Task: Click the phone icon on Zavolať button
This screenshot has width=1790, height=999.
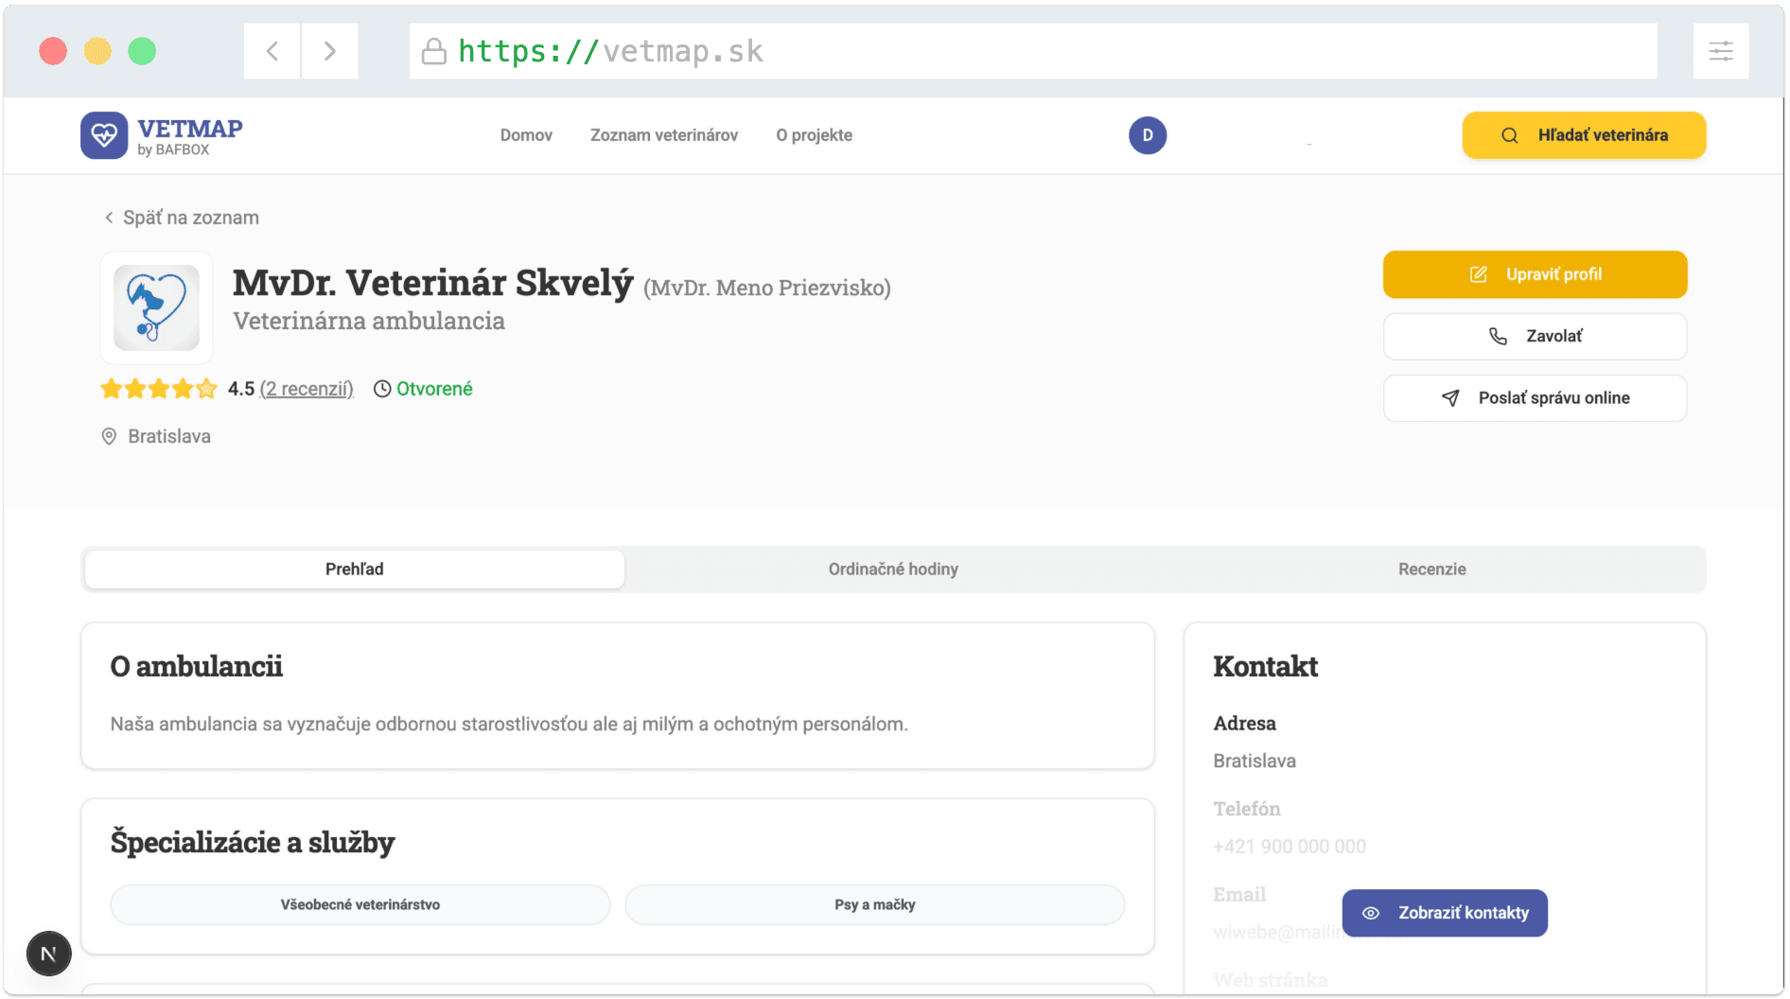Action: 1499,336
